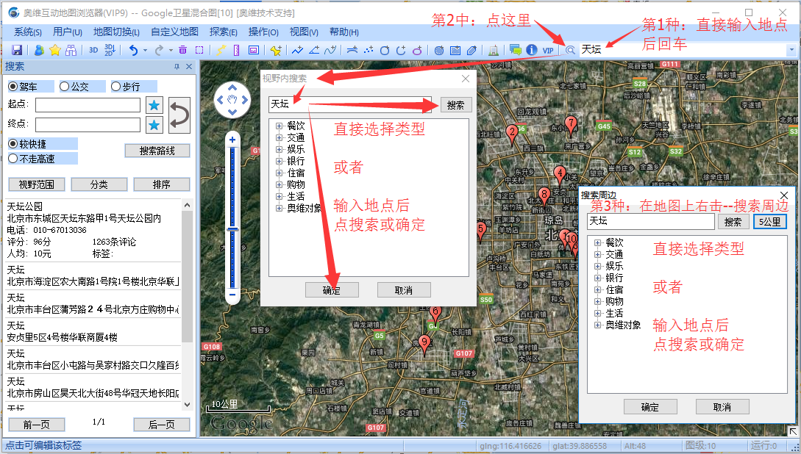Open the 系统(S) menu

[28, 32]
